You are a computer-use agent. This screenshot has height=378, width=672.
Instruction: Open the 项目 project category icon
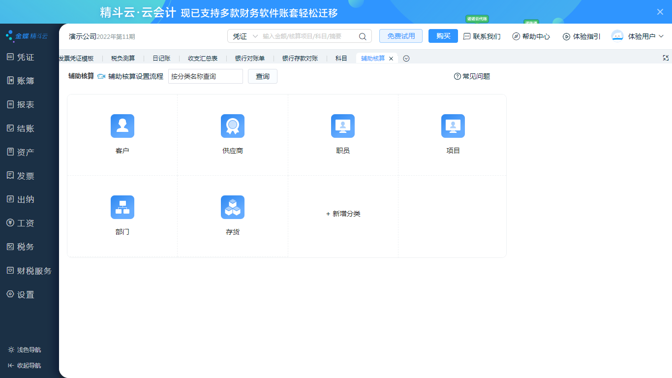click(453, 126)
